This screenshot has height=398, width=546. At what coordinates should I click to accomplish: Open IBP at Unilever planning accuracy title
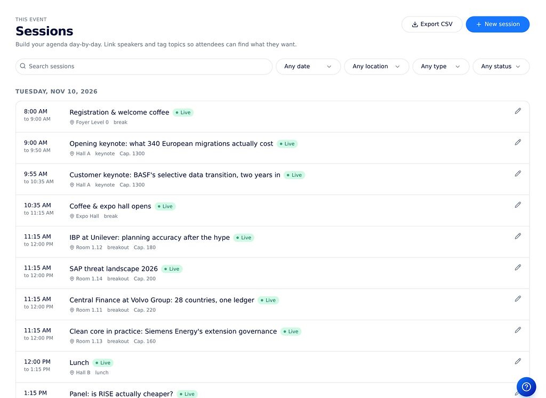click(149, 238)
